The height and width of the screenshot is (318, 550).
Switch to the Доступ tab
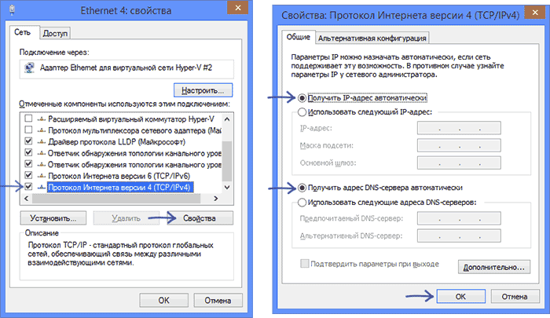pyautogui.click(x=55, y=33)
